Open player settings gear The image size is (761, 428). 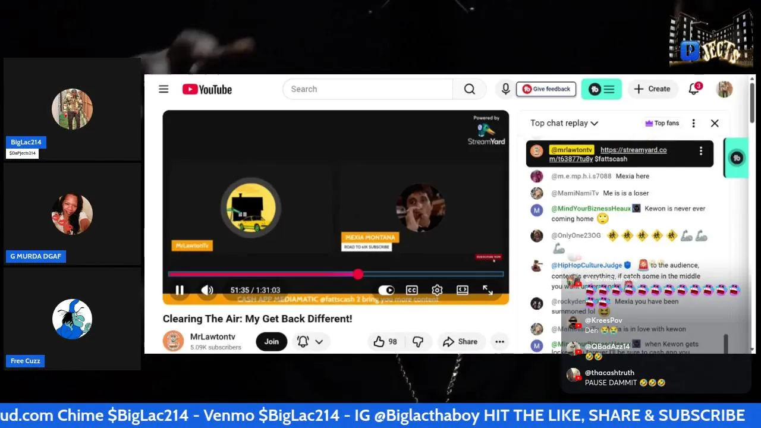437,290
